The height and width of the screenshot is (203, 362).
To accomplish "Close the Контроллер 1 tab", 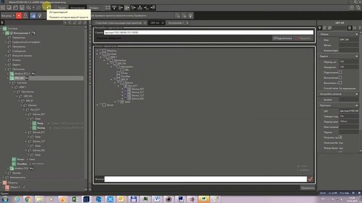I will click(x=187, y=23).
